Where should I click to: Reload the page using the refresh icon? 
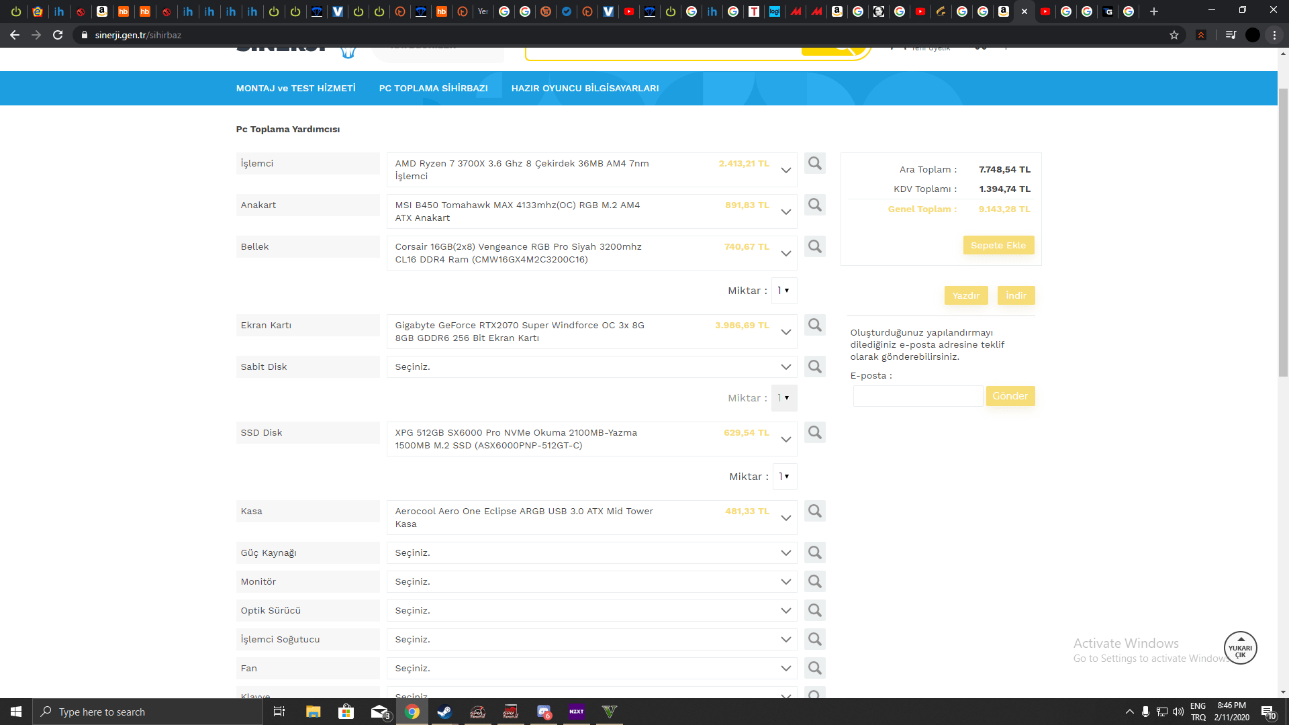[x=58, y=35]
